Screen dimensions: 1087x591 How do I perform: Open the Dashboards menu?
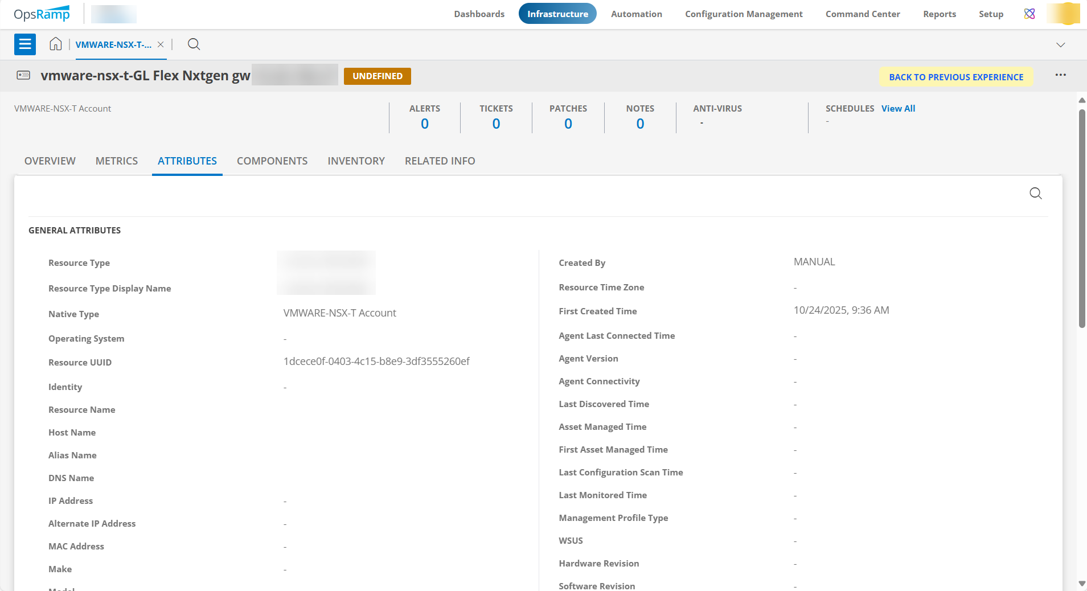(479, 14)
